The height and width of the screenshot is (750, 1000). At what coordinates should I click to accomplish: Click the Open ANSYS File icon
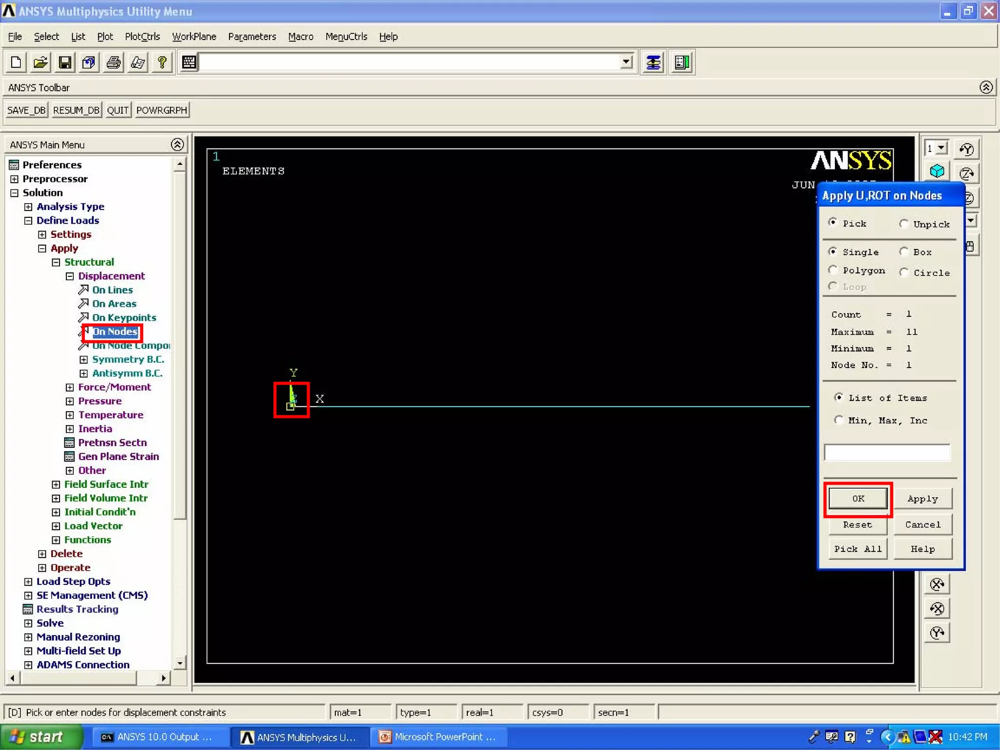coord(41,62)
